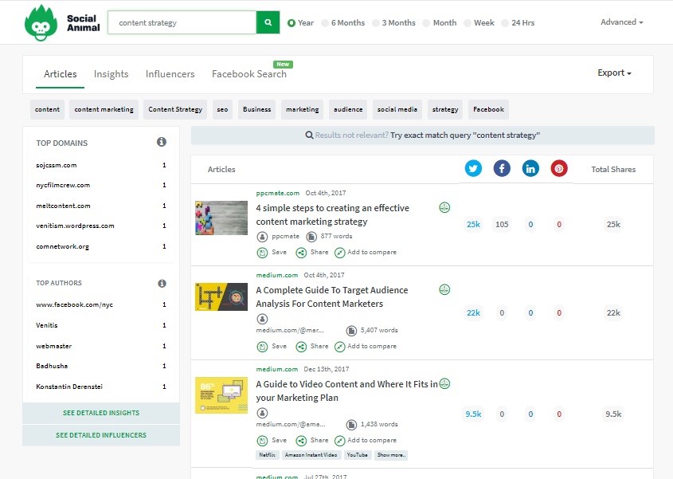Click the 'Business' keyword tag

(256, 109)
